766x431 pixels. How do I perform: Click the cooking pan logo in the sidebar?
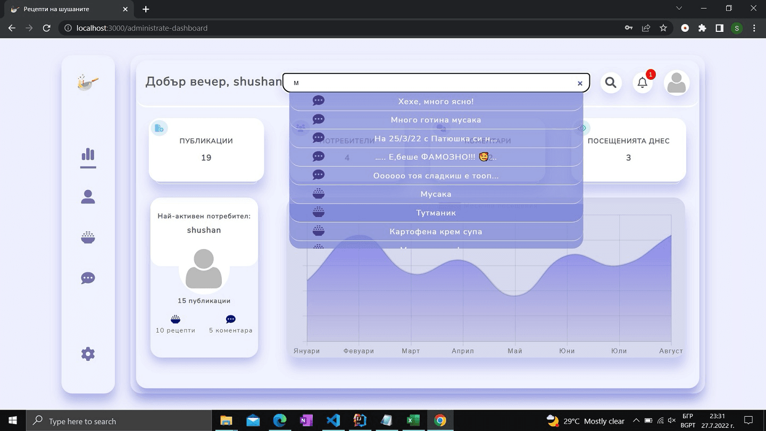pos(88,82)
